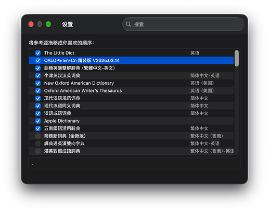
Task: Focus the 搜索 search field
Action: (x=183, y=24)
